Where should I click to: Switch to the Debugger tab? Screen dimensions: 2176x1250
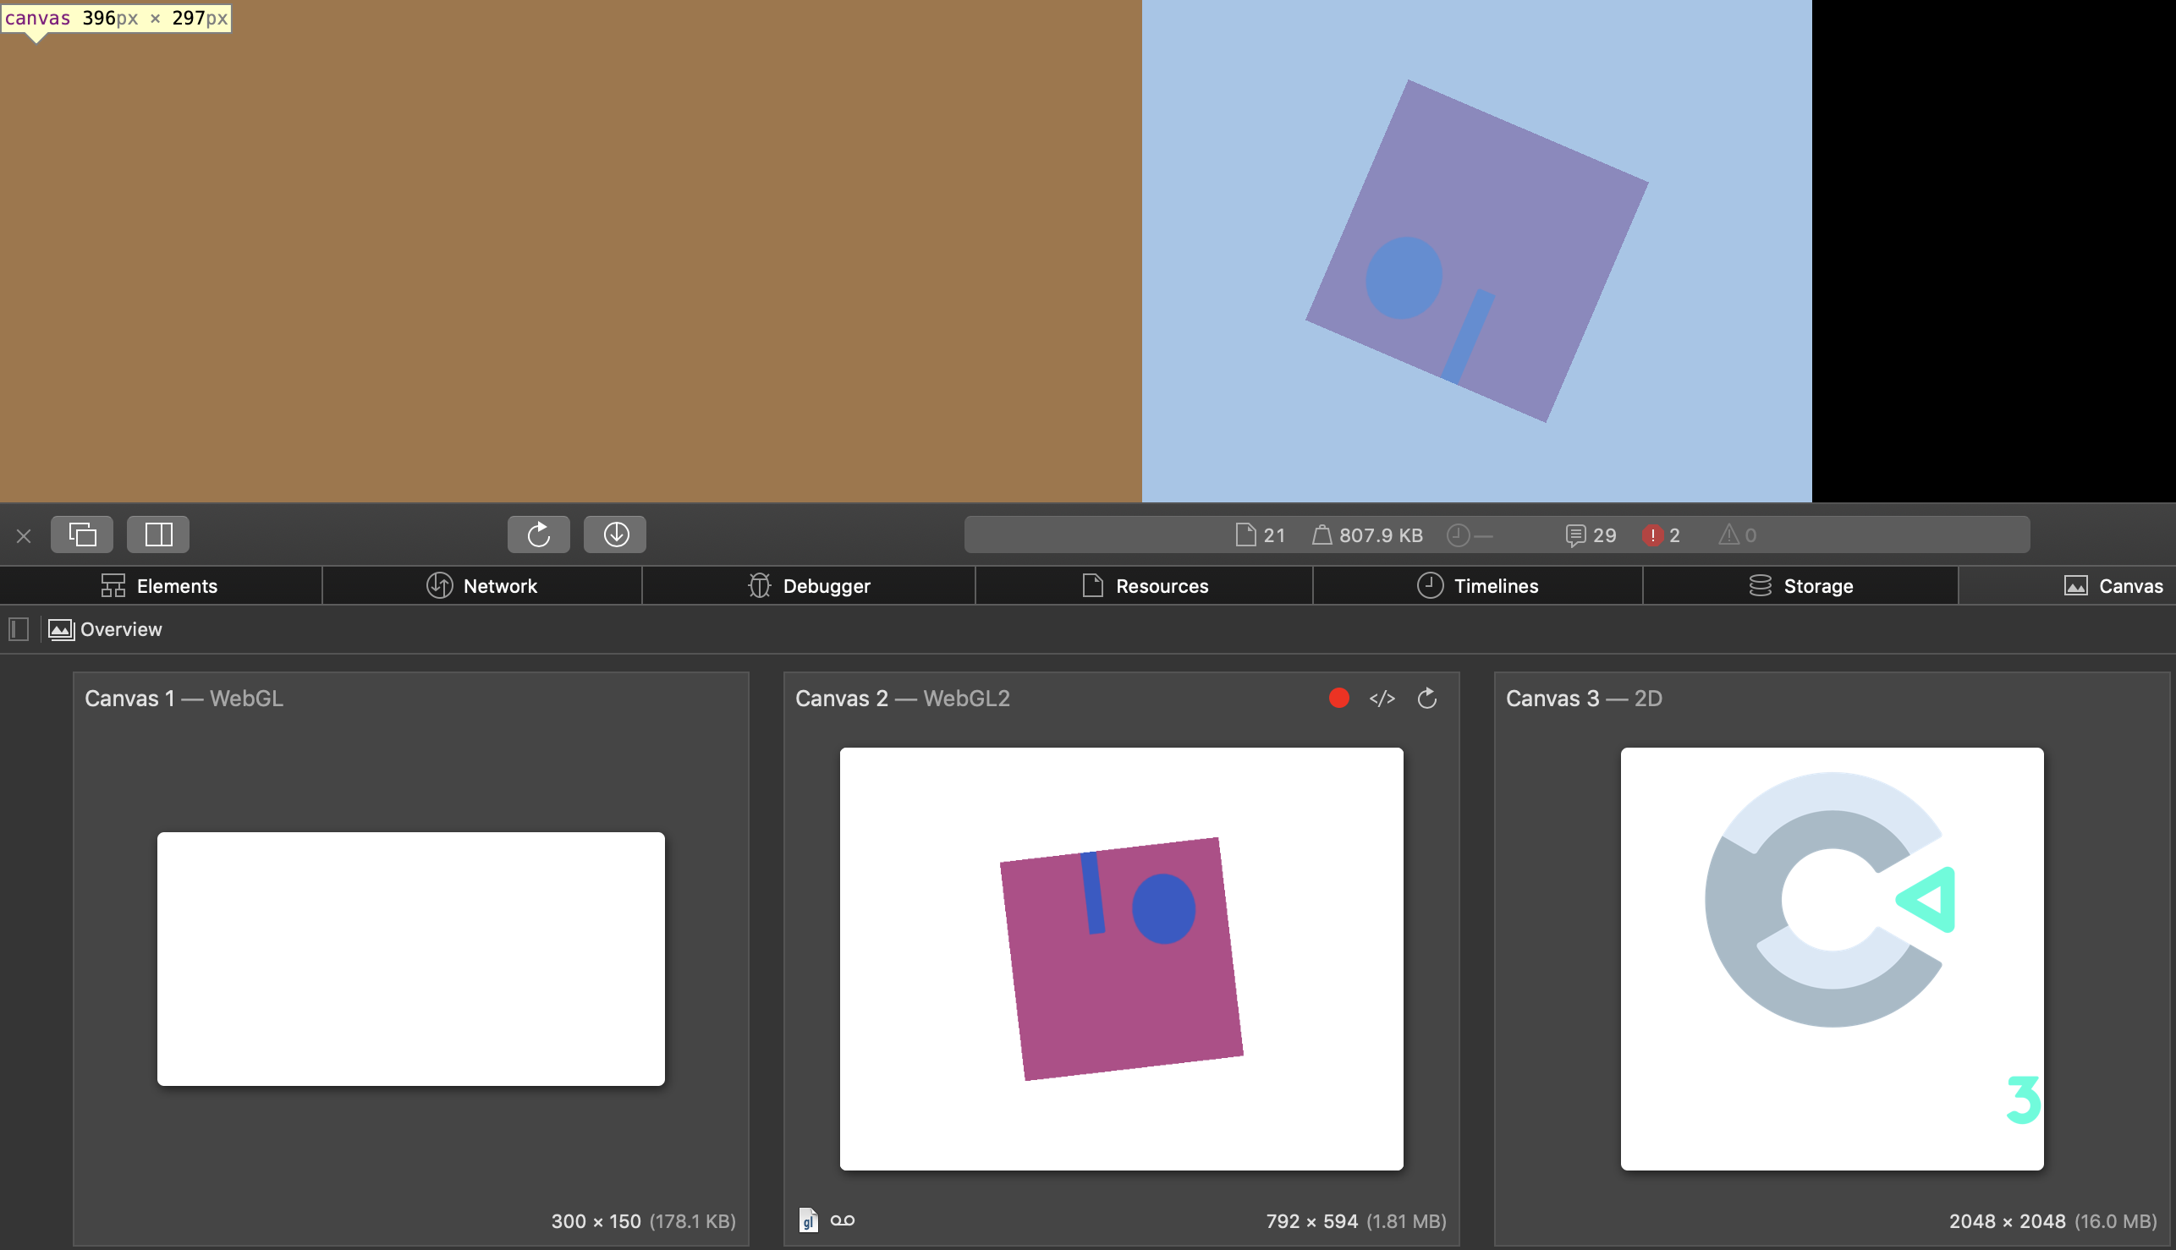tap(808, 585)
